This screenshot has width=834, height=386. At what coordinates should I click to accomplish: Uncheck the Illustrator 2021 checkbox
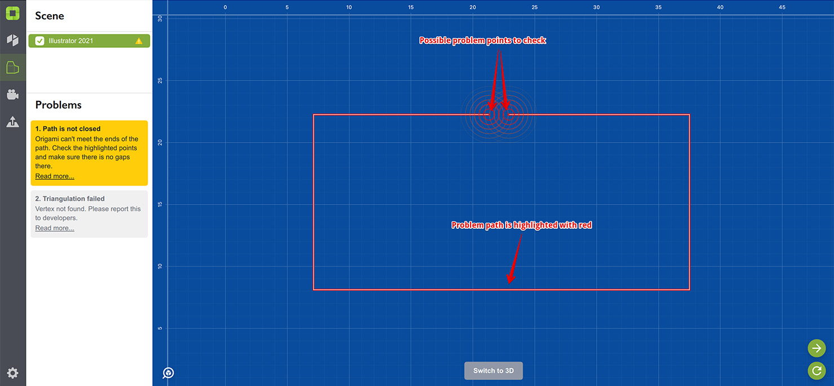(x=40, y=41)
